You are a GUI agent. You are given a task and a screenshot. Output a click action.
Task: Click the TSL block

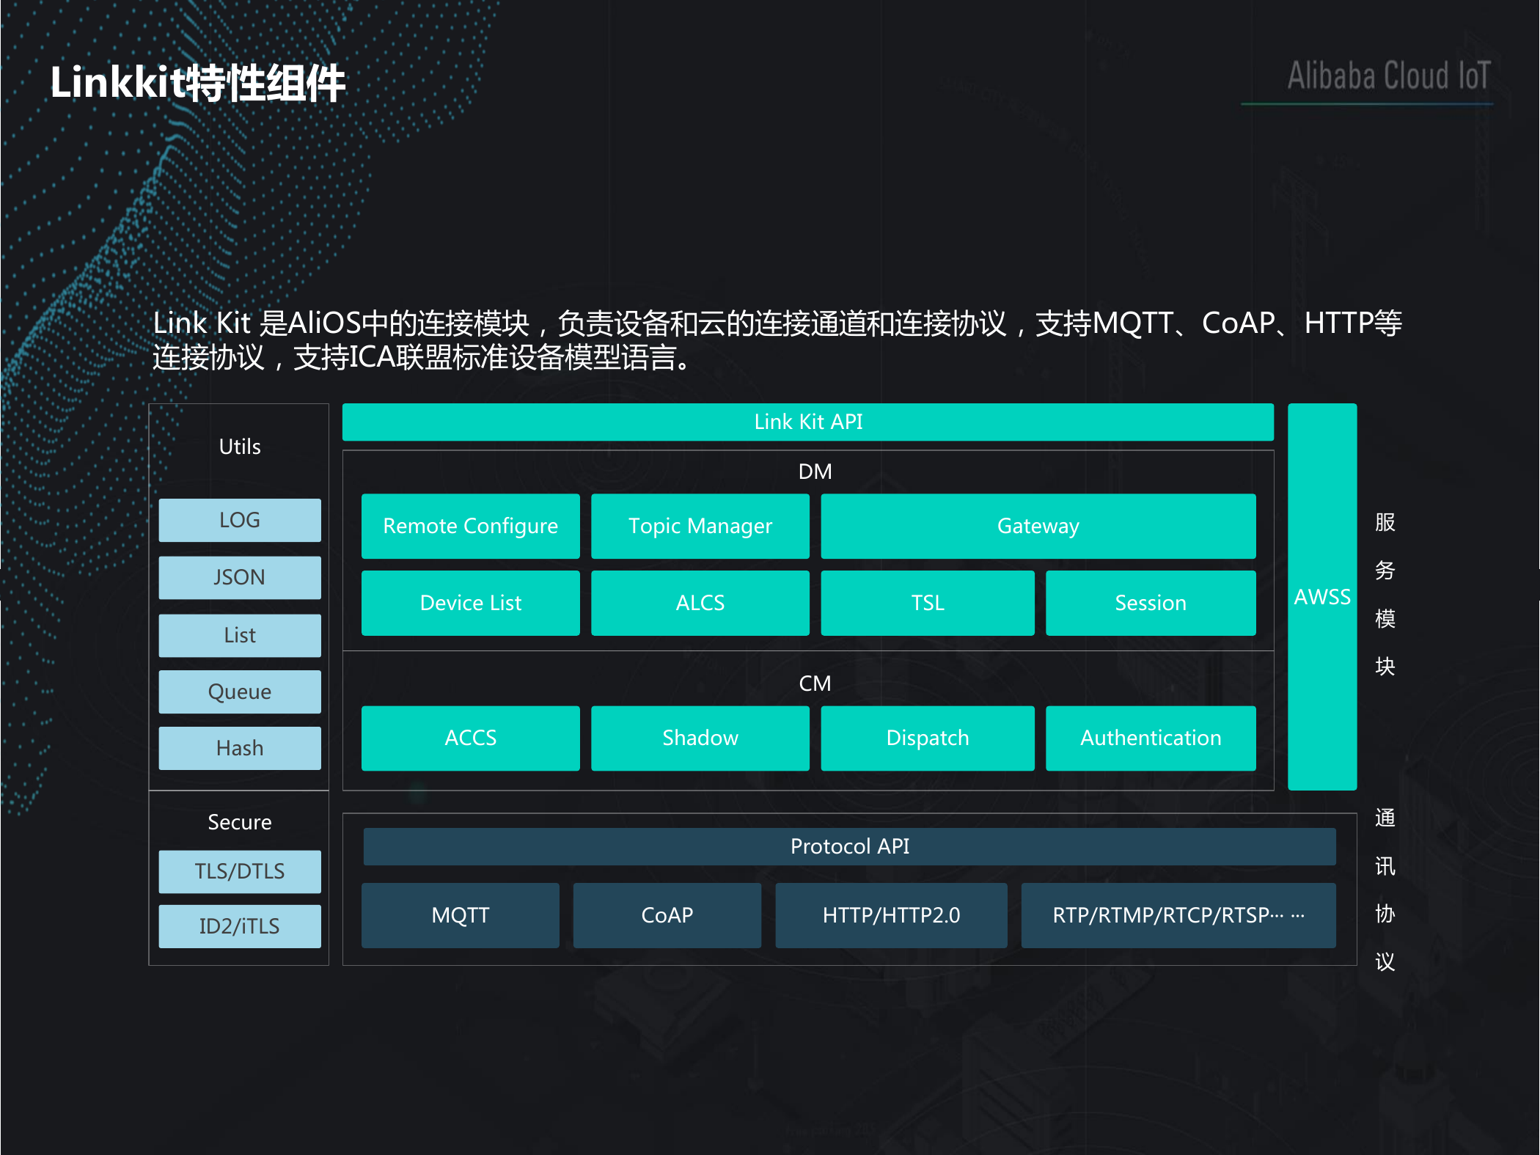click(x=927, y=603)
